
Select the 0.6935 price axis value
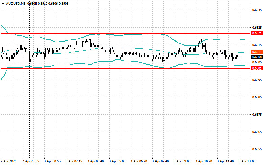tap(257, 10)
